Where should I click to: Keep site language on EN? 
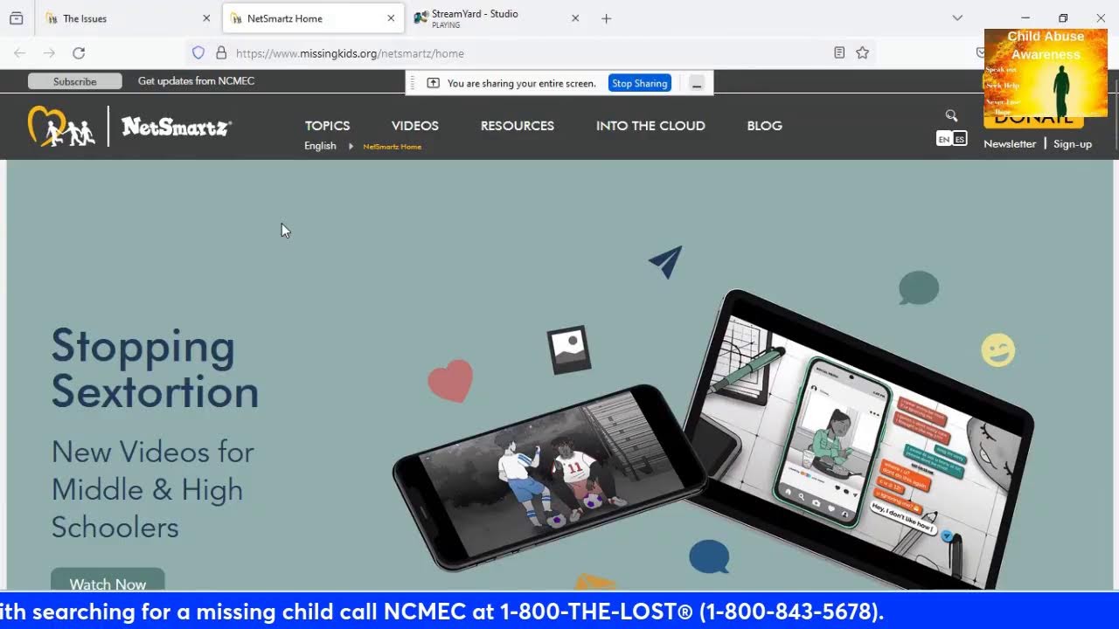point(943,138)
